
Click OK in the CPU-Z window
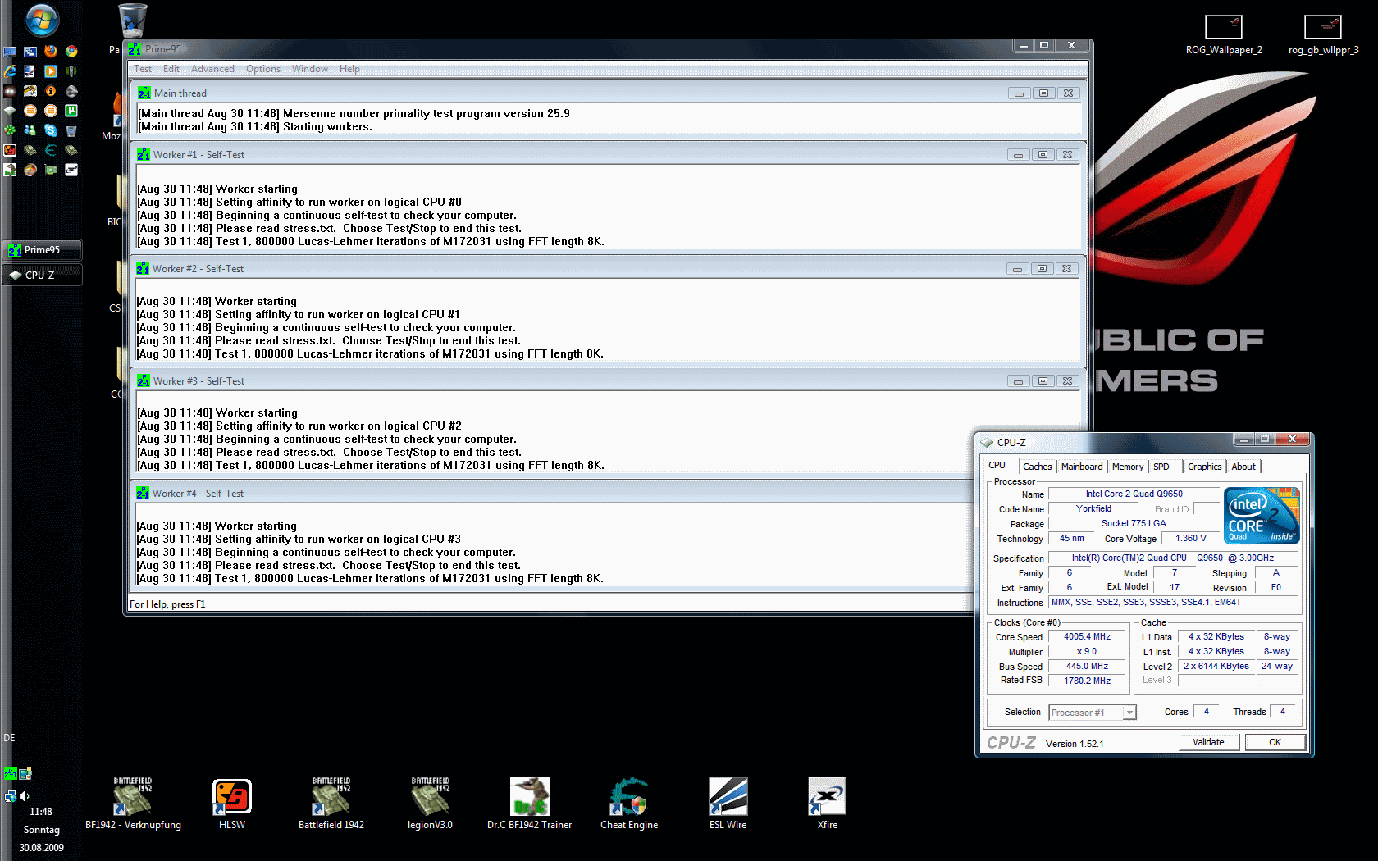1275,743
